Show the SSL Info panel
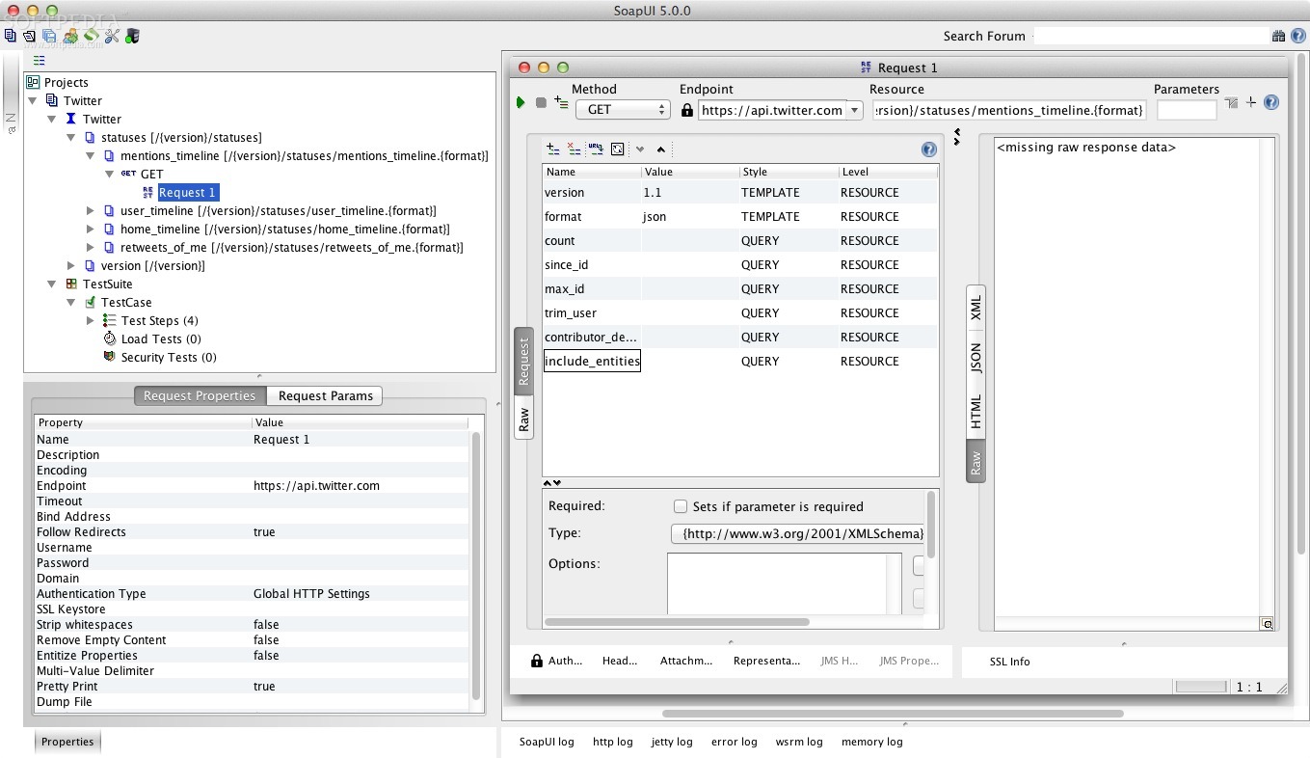This screenshot has width=1310, height=758. click(x=1009, y=662)
